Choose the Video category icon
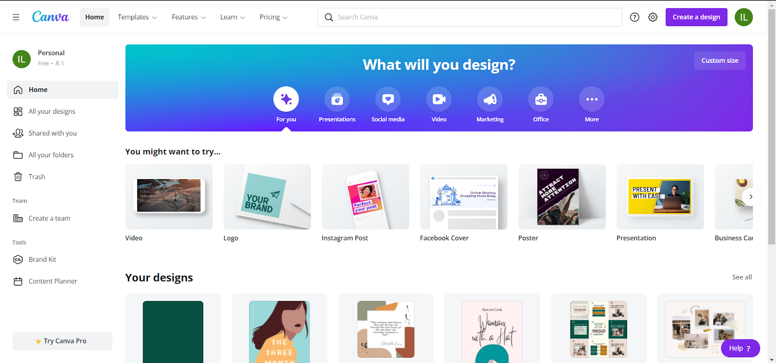The width and height of the screenshot is (776, 363). pos(439,99)
